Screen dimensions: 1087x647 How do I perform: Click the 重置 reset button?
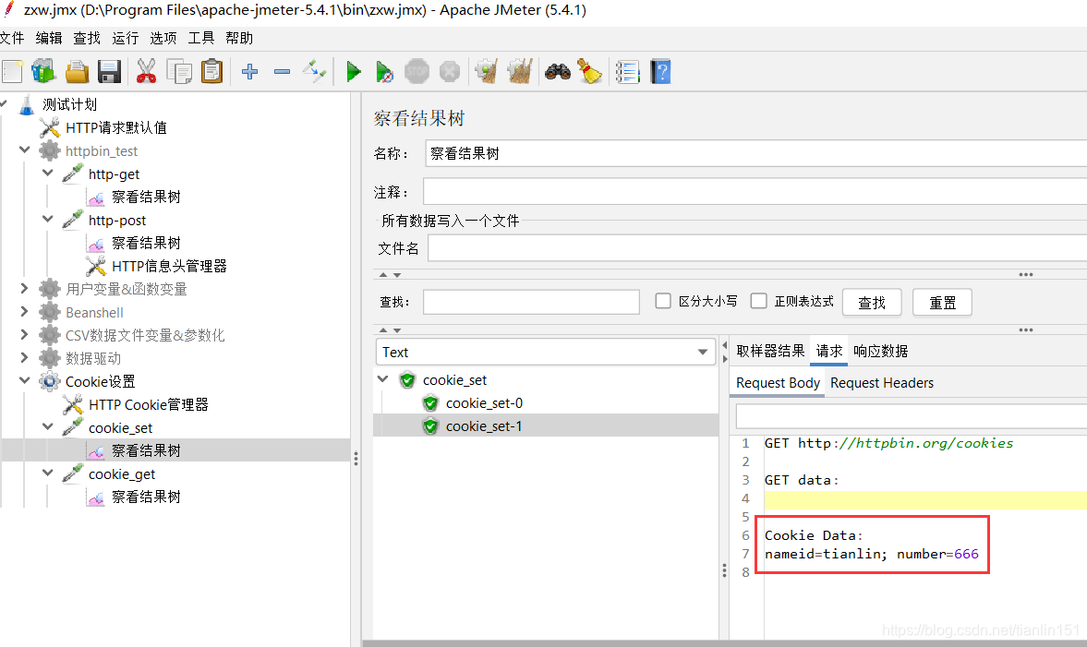(x=942, y=303)
